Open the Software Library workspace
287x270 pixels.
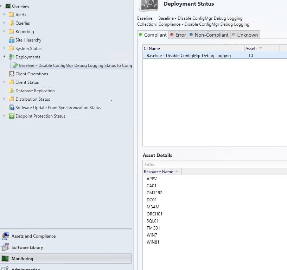(x=66, y=247)
